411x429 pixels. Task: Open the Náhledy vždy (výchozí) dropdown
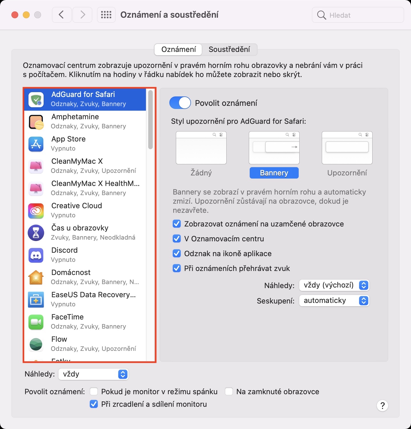(334, 285)
